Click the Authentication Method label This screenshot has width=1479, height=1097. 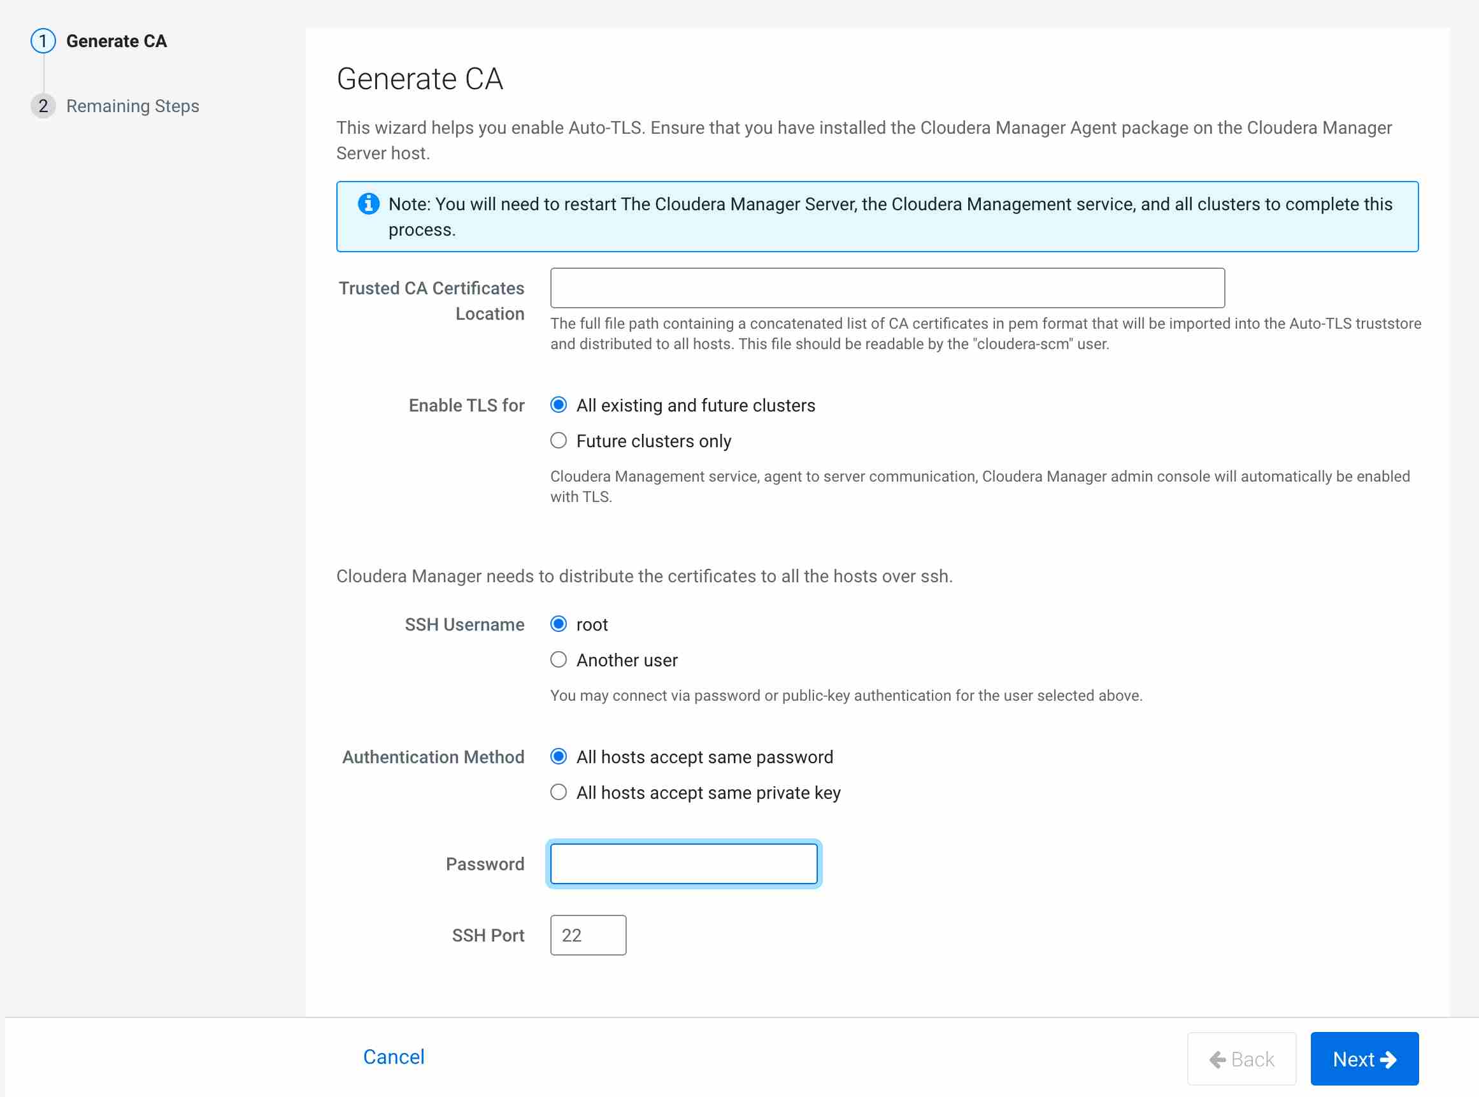[x=433, y=757]
